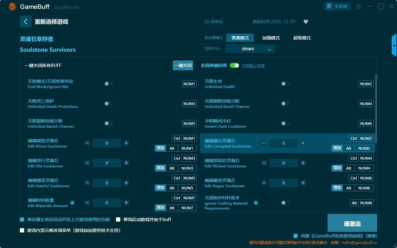Open the hamburger menu icon in title bar
397x248 pixels.
pos(359,6)
